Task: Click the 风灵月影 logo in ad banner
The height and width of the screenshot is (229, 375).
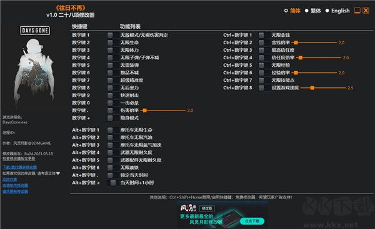Action: pyautogui.click(x=188, y=208)
